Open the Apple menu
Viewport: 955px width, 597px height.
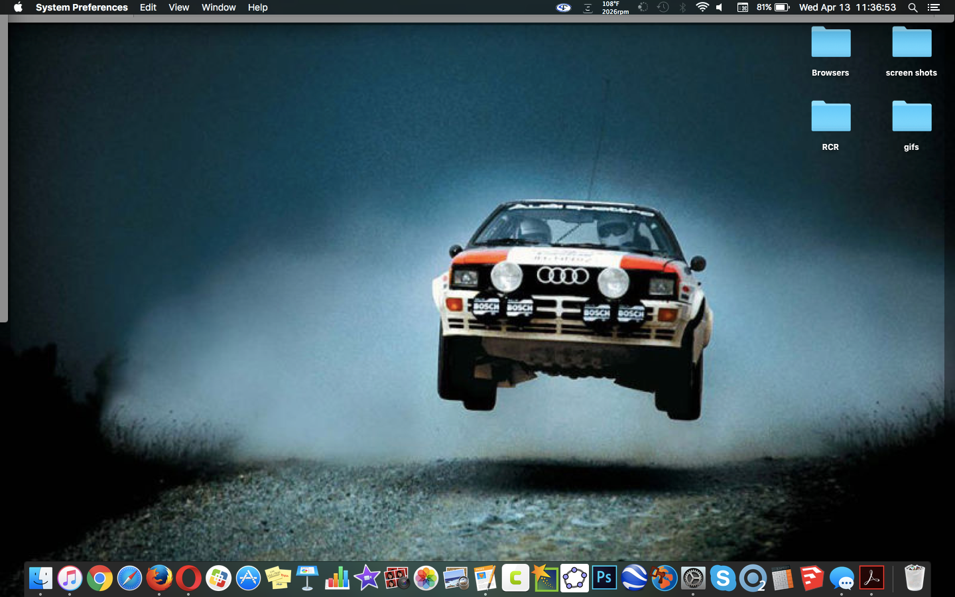[x=18, y=7]
